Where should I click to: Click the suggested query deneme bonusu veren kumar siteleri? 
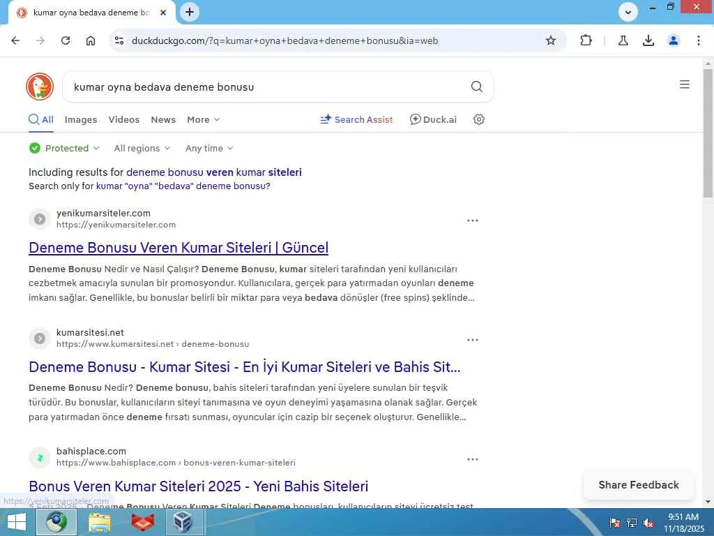(213, 172)
